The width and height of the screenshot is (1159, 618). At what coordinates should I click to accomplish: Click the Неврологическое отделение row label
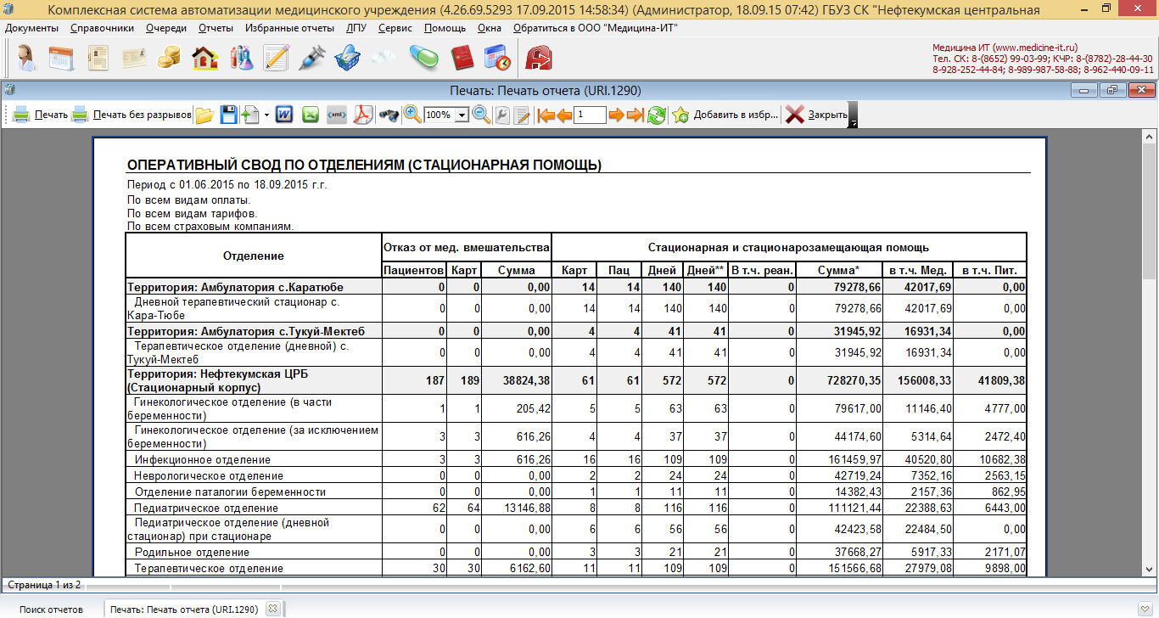pos(208,475)
